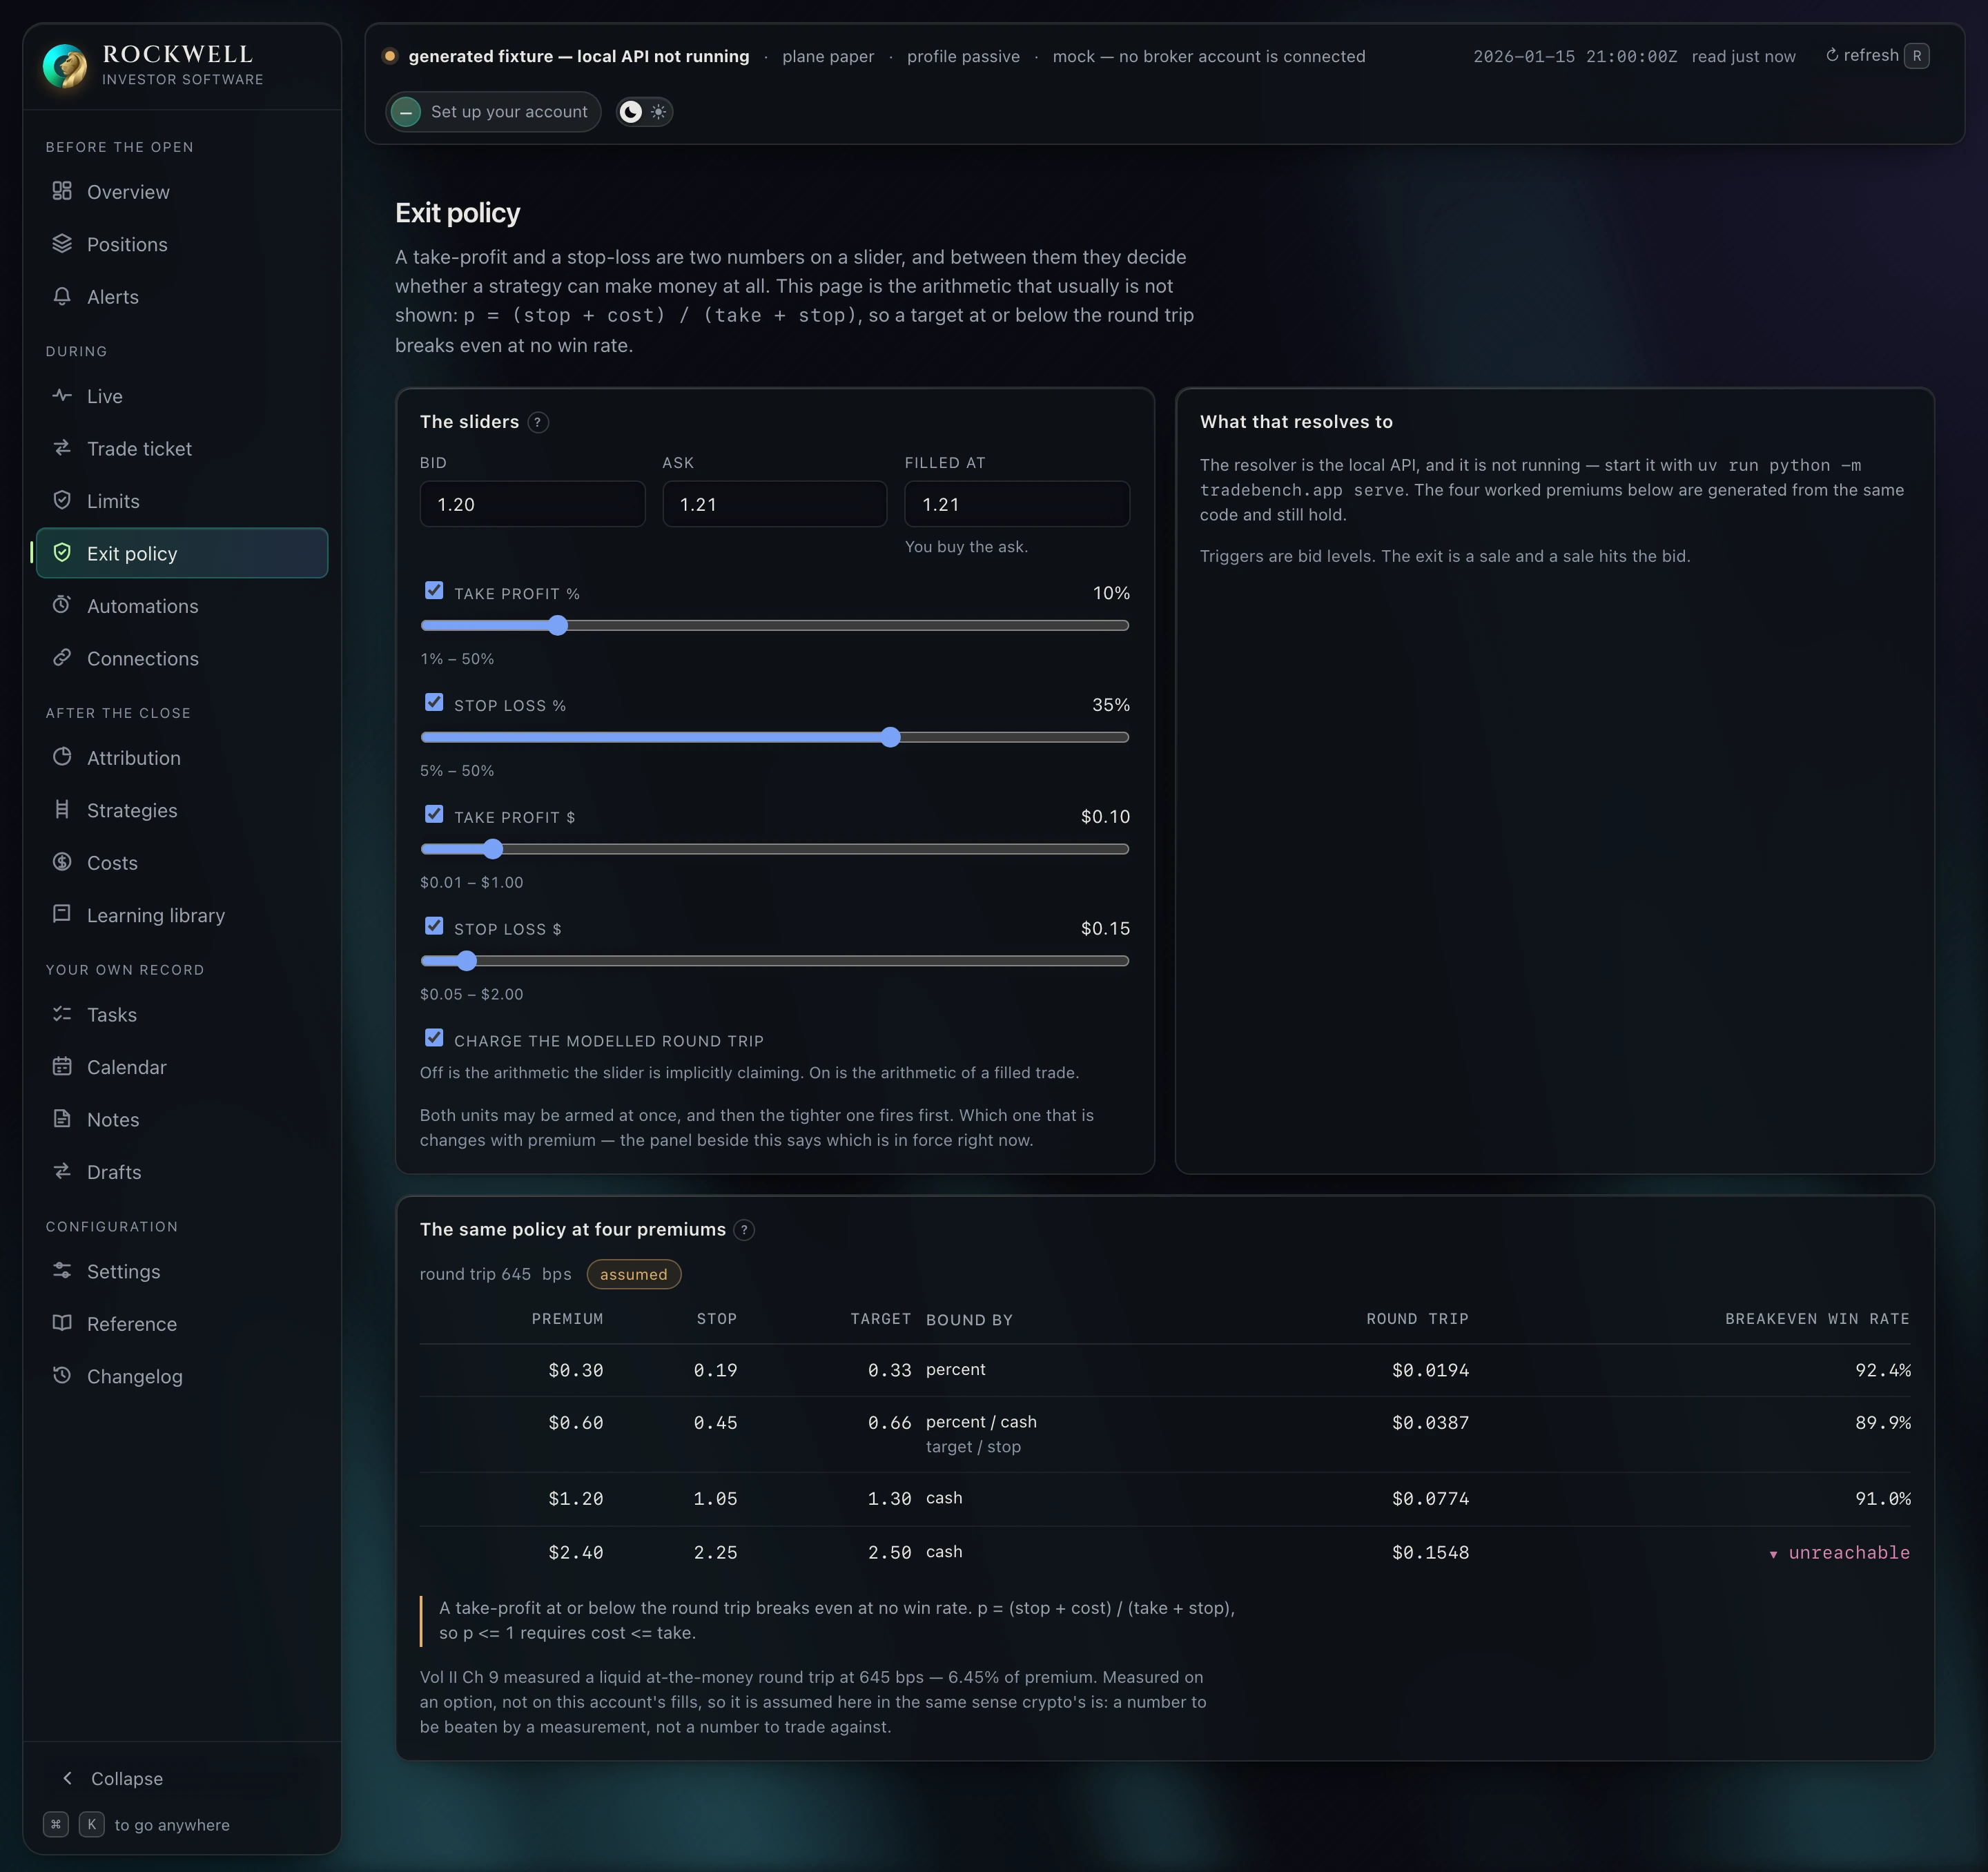1988x1872 pixels.
Task: Uncheck the Stop Loss $ checkbox
Action: pyautogui.click(x=434, y=927)
